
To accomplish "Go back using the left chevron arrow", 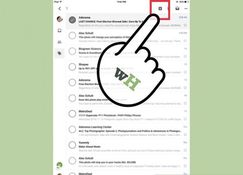I will click(60, 8).
